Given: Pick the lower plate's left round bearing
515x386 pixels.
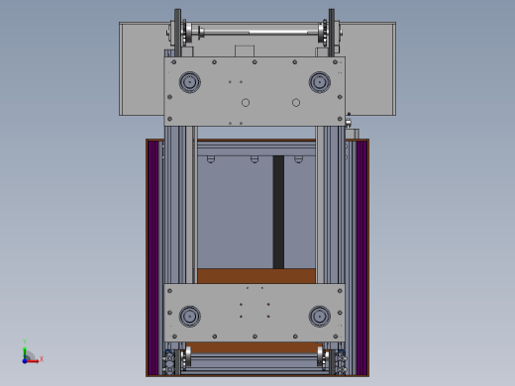Looking at the screenshot, I should click(x=190, y=316).
